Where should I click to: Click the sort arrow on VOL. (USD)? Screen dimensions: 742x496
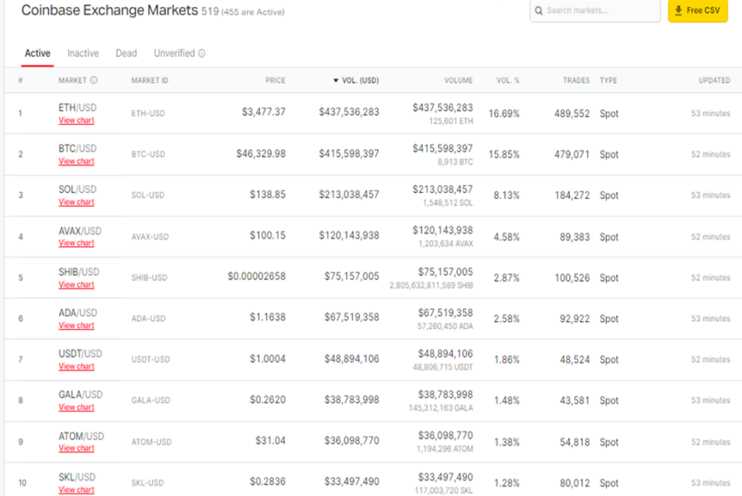335,80
